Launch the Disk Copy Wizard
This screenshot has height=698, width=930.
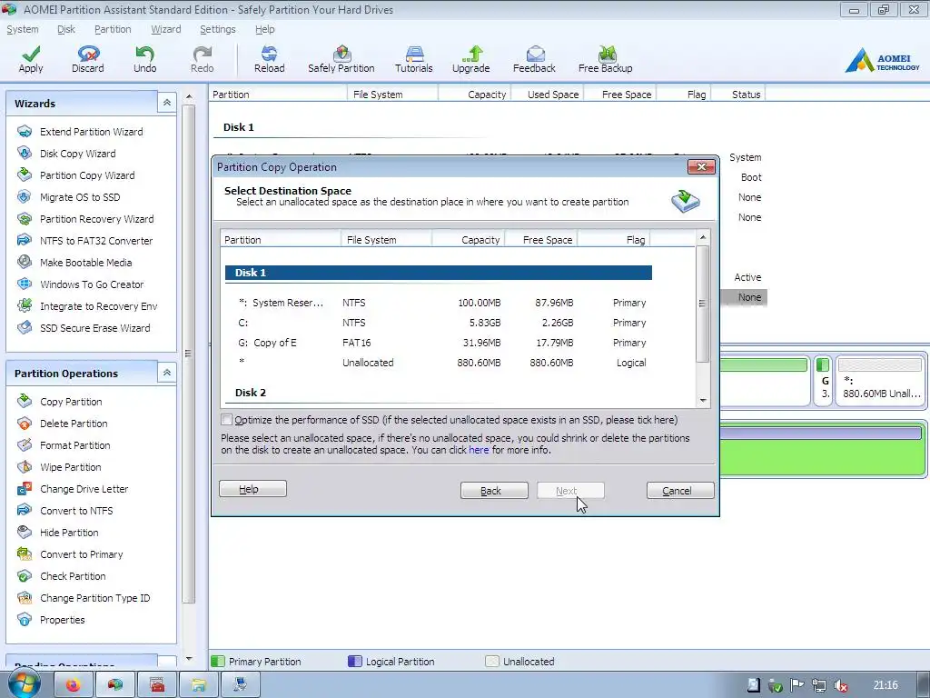click(x=77, y=154)
